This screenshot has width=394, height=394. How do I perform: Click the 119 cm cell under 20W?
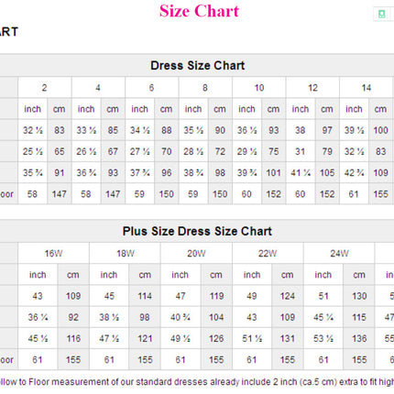tap(216, 296)
